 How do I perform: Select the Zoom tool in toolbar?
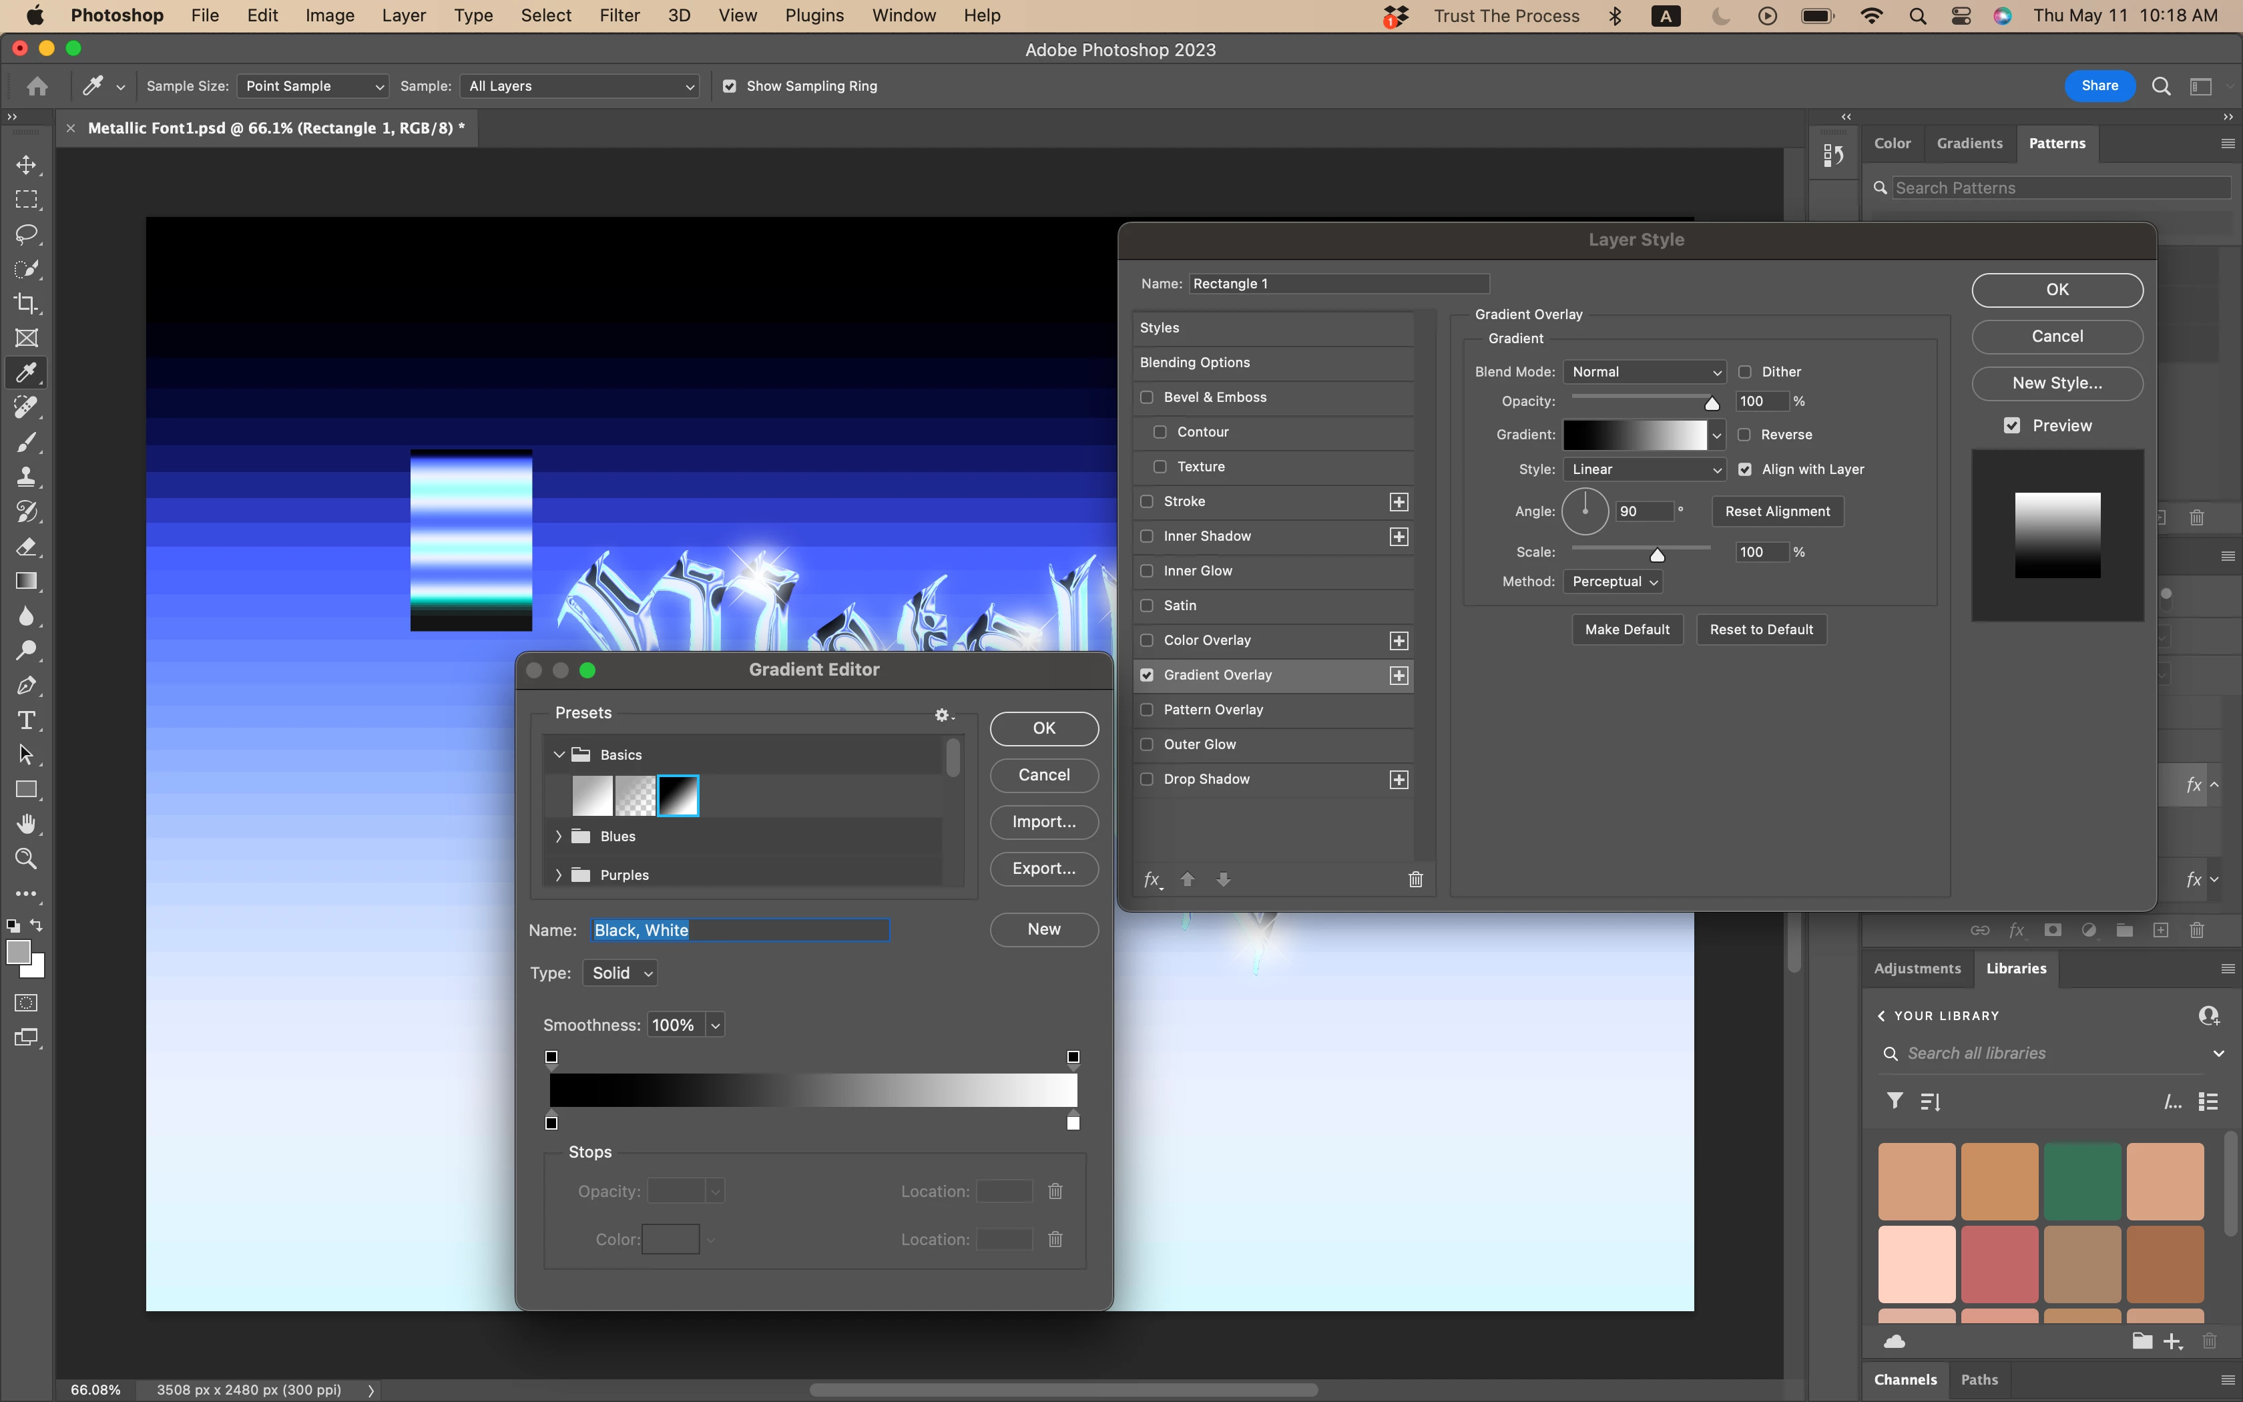(26, 859)
